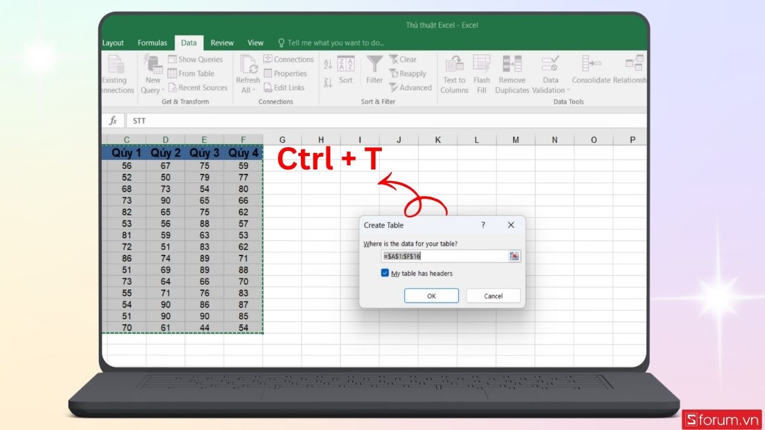Click Edit Links
Image resolution: width=765 pixels, height=430 pixels.
[284, 88]
